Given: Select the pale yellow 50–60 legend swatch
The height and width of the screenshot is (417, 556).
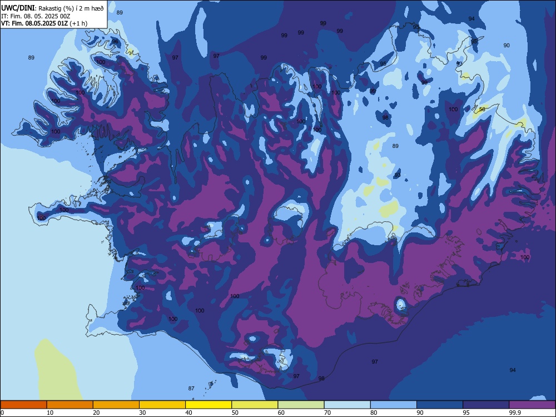Looking at the screenshot, I should (255, 405).
